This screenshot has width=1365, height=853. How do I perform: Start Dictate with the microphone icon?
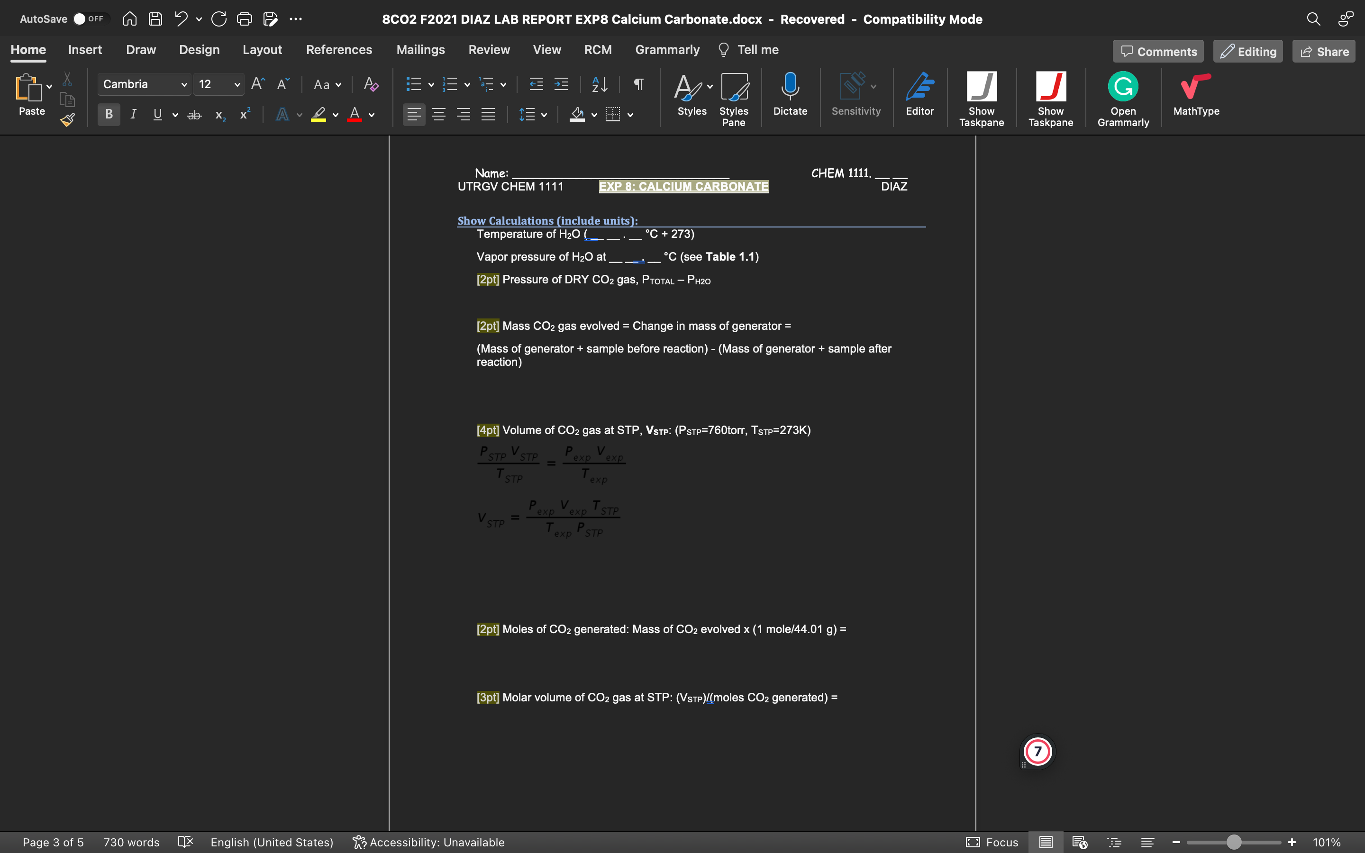[x=790, y=94]
